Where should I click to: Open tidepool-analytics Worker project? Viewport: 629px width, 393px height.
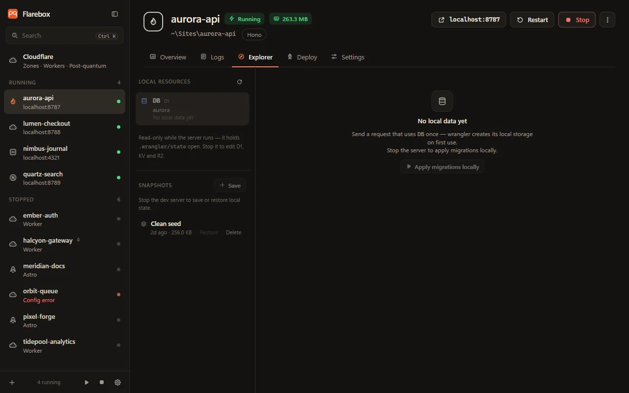pyautogui.click(x=64, y=346)
